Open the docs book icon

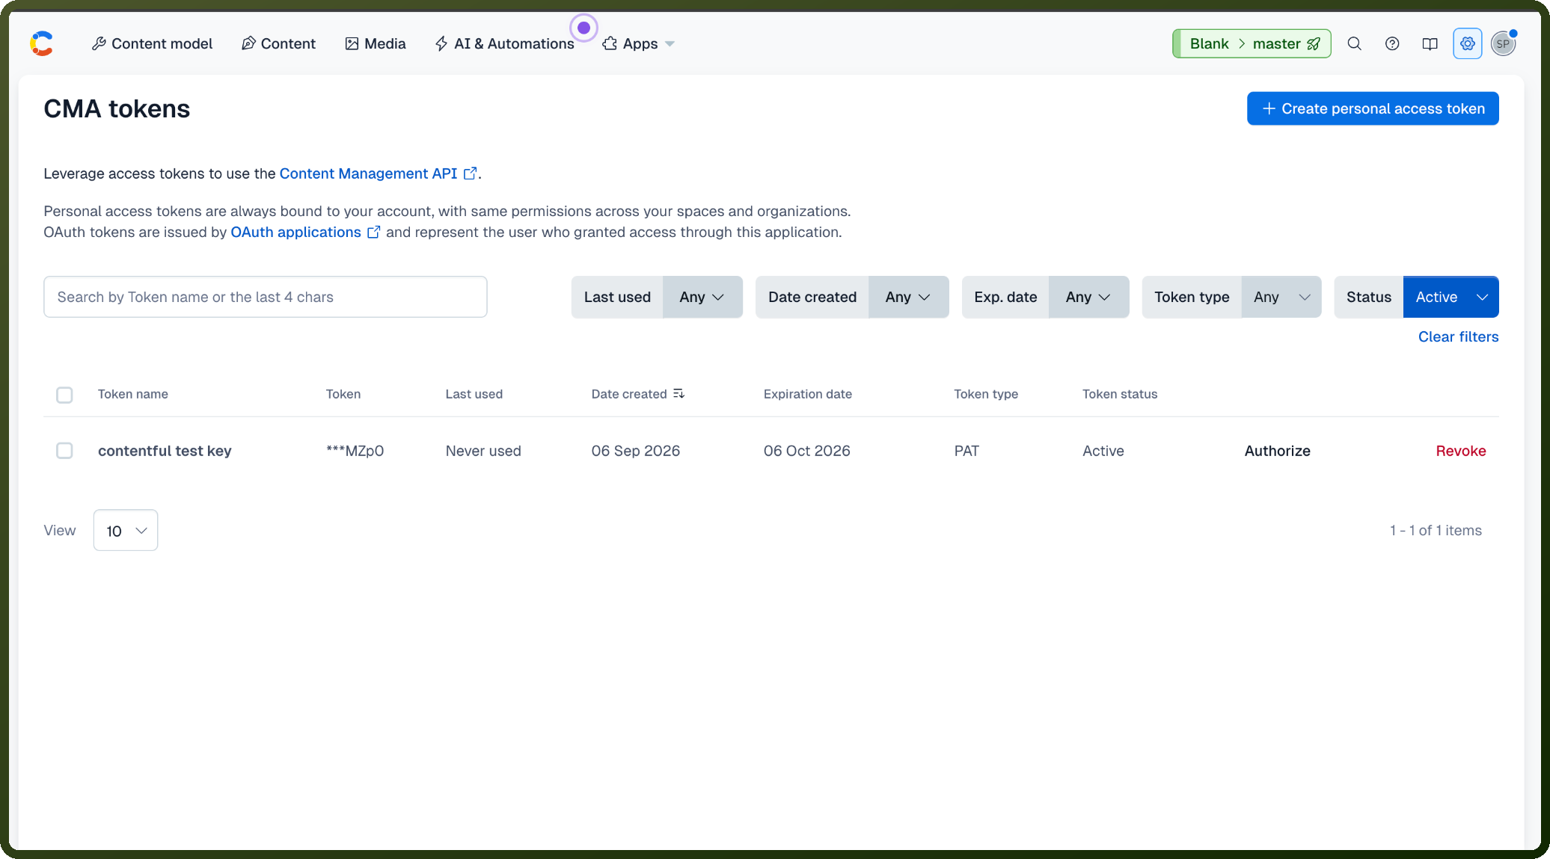[x=1430, y=43]
